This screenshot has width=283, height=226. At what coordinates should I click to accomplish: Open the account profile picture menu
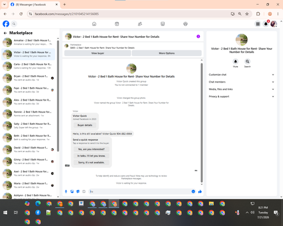click(x=273, y=24)
